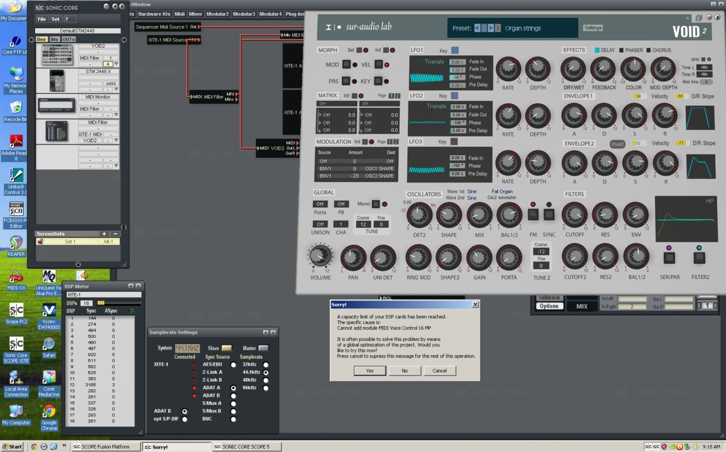This screenshot has width=726, height=452.
Task: Click the Envelope2 Invert button
Action: tap(618, 144)
